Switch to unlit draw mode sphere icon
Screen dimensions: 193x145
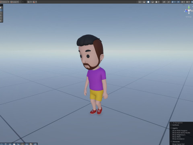click(152, 2)
